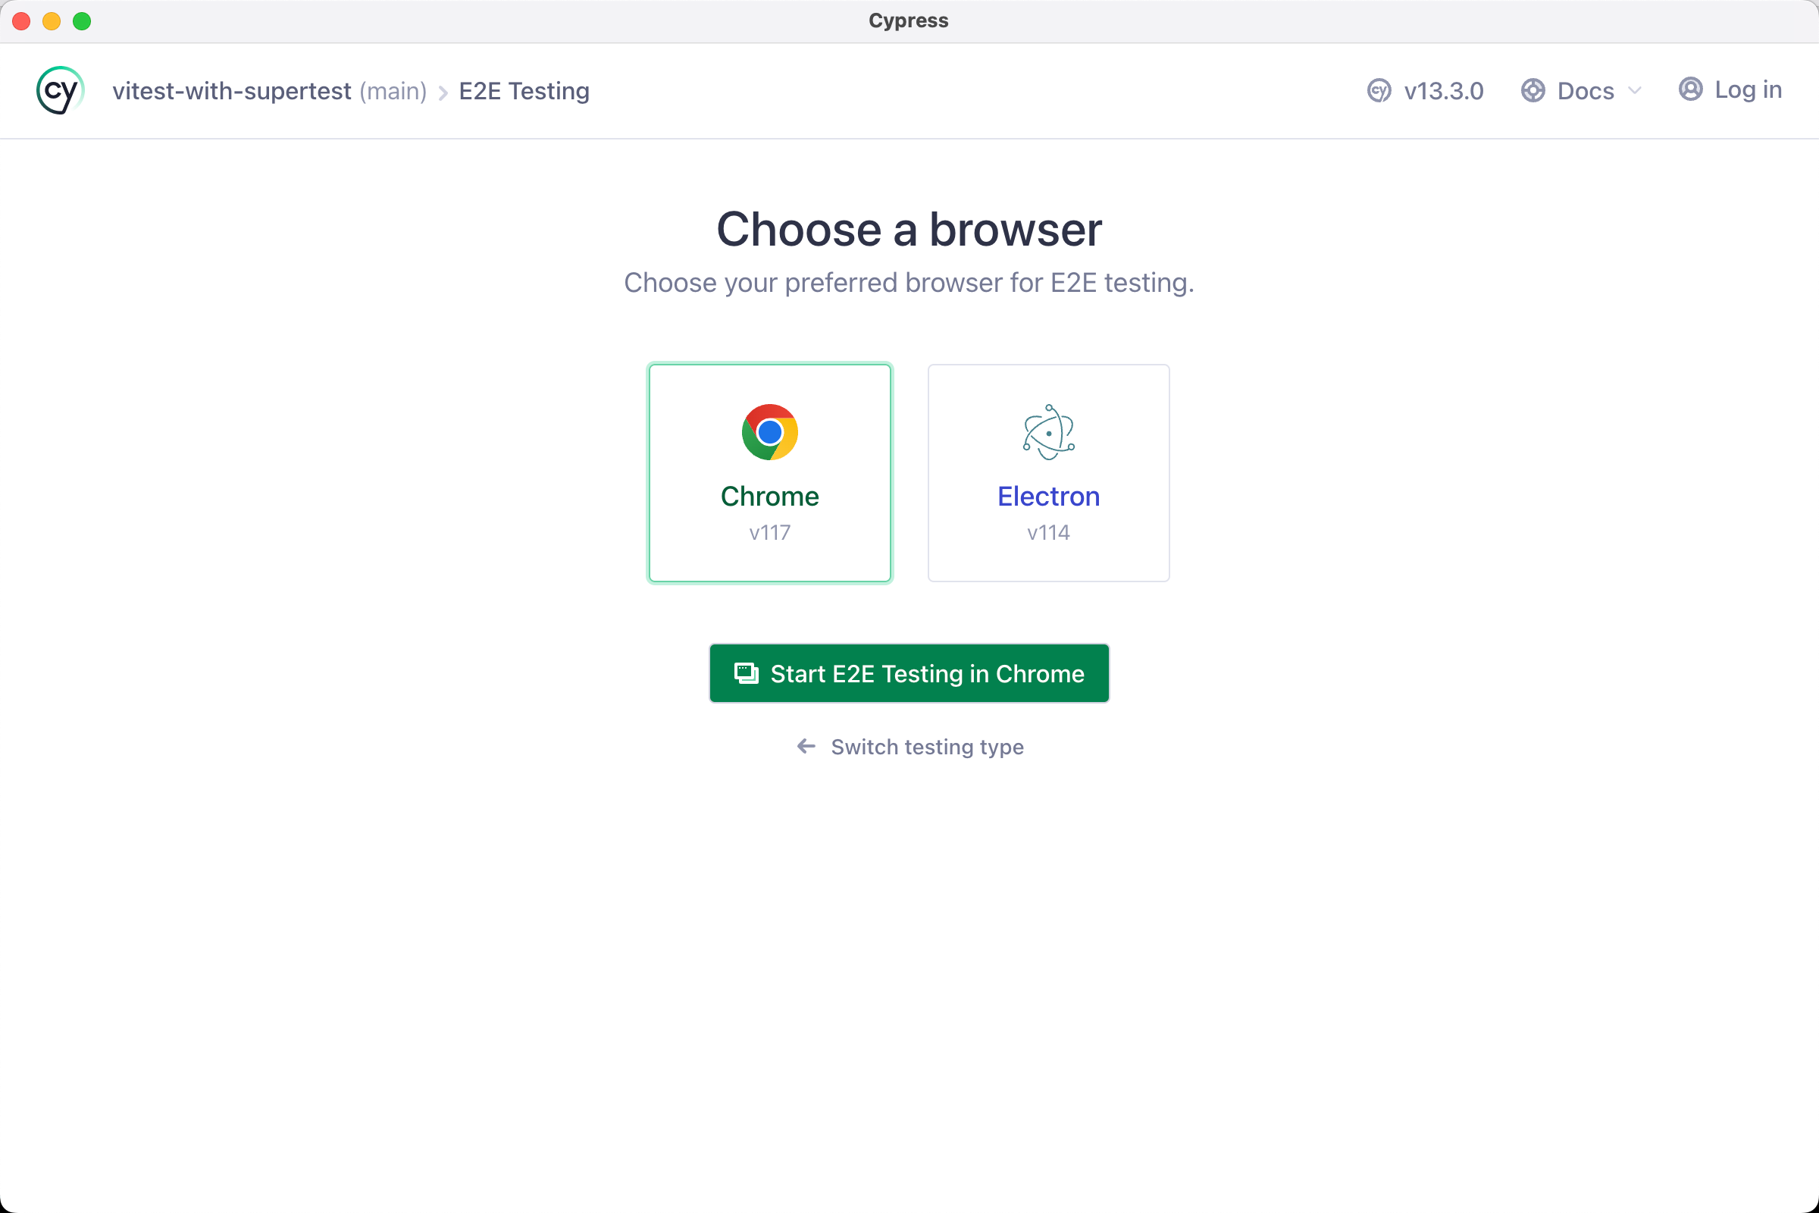
Task: Select the Chrome v117 browser card
Action: pyautogui.click(x=769, y=472)
